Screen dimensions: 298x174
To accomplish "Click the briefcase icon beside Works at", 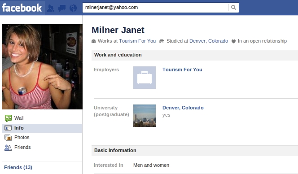I will [93, 41].
